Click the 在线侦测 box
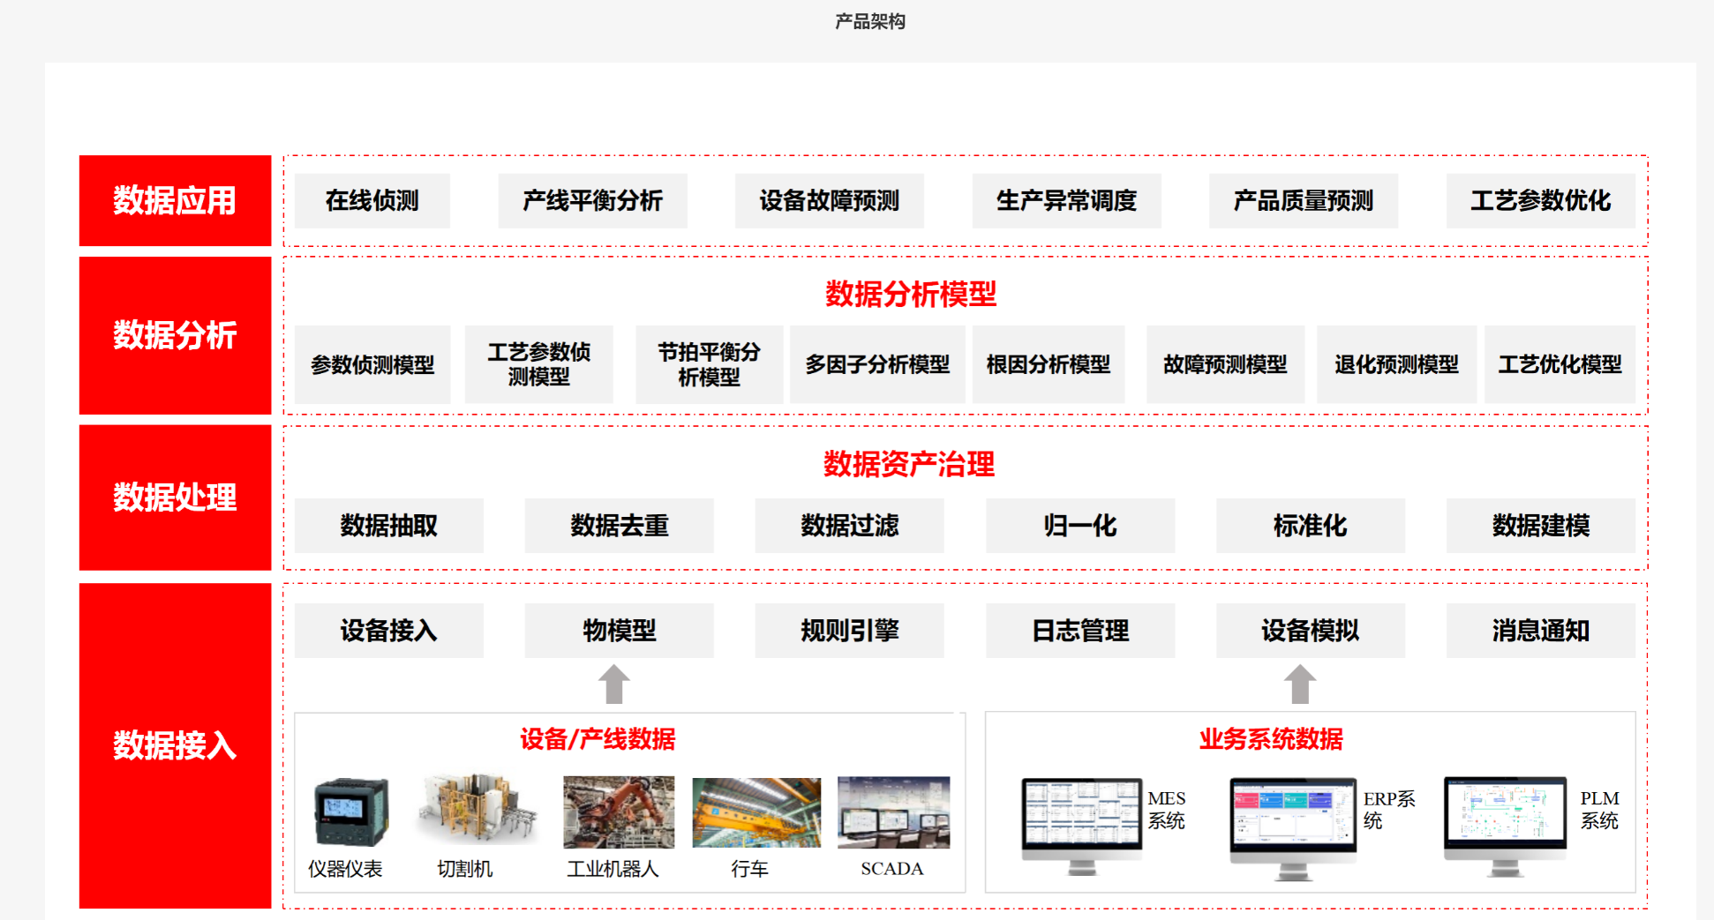Viewport: 1714px width, 920px height. (x=372, y=201)
